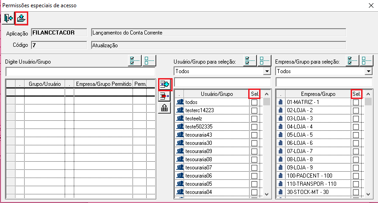Click the building icon beside 03-LOJA - 3

tap(281, 119)
